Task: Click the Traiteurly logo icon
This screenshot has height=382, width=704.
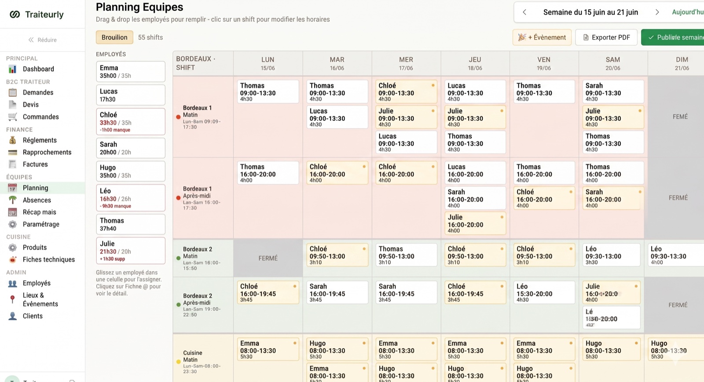Action: 15,15
